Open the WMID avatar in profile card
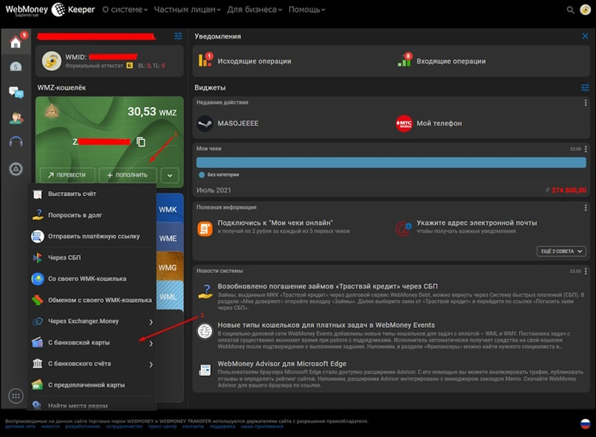This screenshot has width=596, height=437. (52, 61)
